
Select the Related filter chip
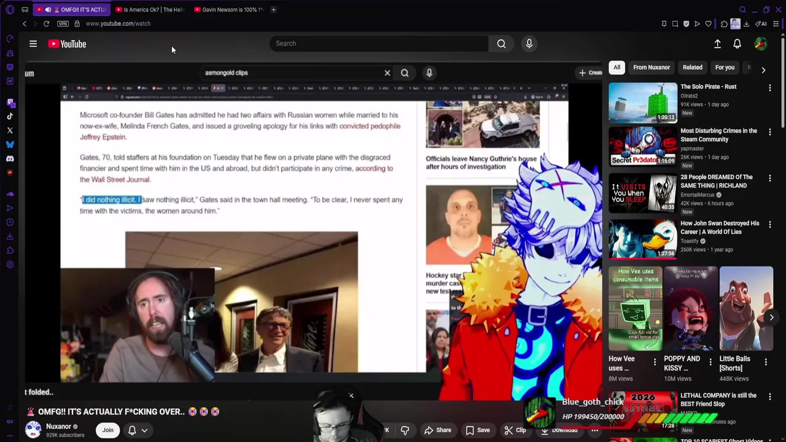[x=692, y=68]
